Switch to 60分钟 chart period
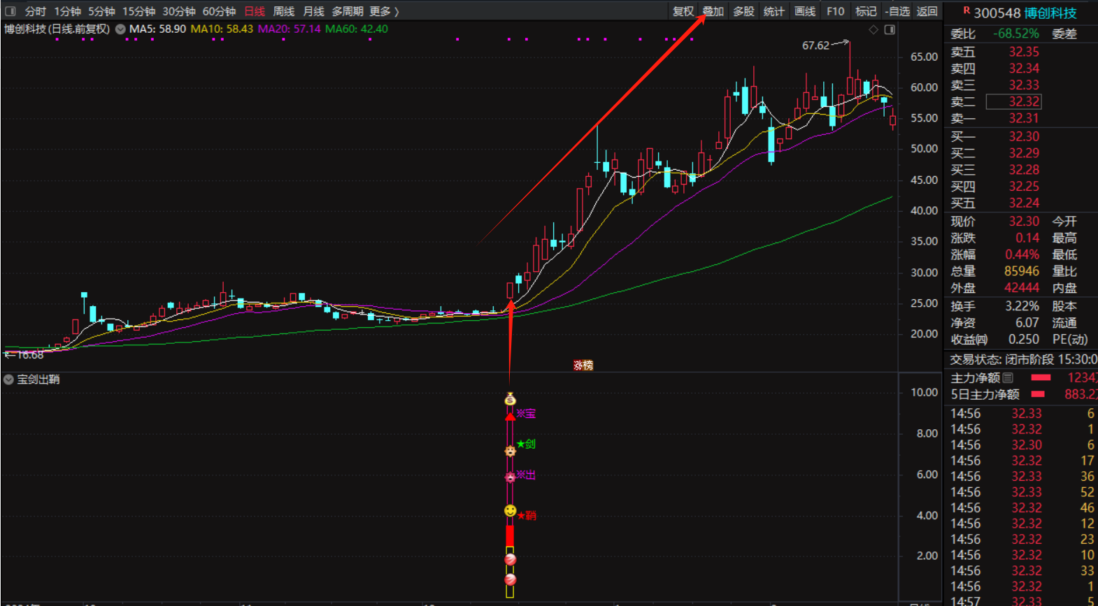 [x=219, y=11]
